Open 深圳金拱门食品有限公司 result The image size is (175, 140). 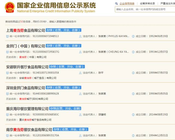point(25,88)
